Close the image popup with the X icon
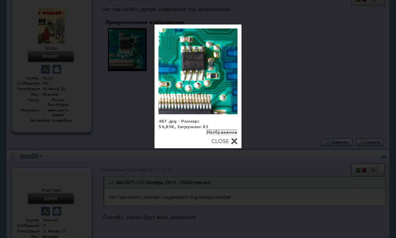The height and width of the screenshot is (238, 396). 234,141
